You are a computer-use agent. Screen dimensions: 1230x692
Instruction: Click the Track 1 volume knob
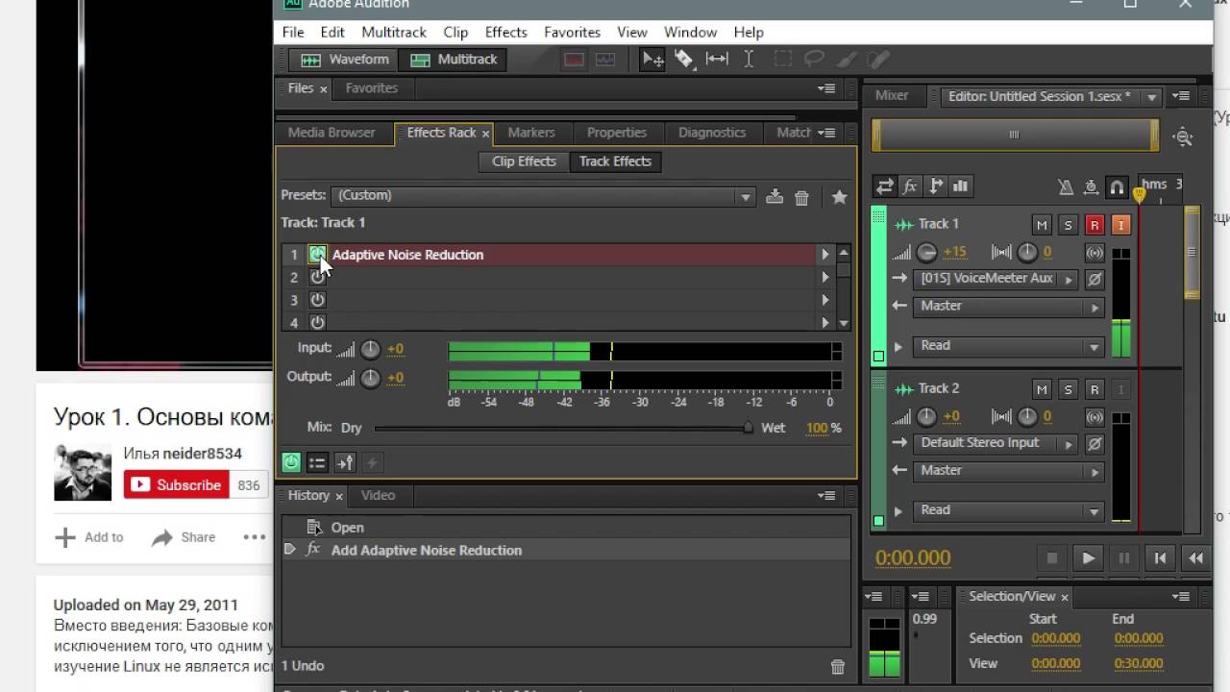926,253
